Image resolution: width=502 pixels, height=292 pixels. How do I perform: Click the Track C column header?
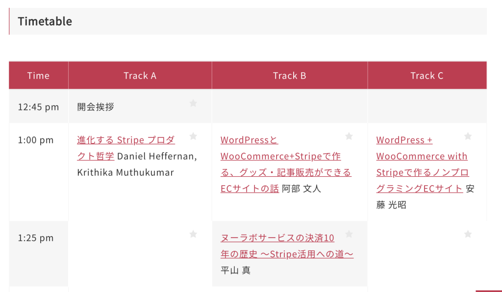[x=427, y=76]
